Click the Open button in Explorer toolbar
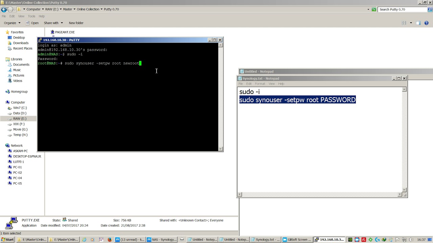The image size is (433, 243). [x=32, y=23]
